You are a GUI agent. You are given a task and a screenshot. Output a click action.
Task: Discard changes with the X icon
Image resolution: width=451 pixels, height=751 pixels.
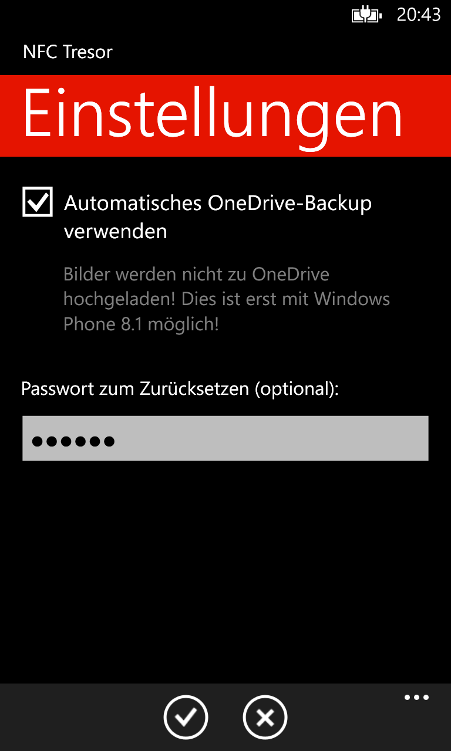tap(265, 717)
